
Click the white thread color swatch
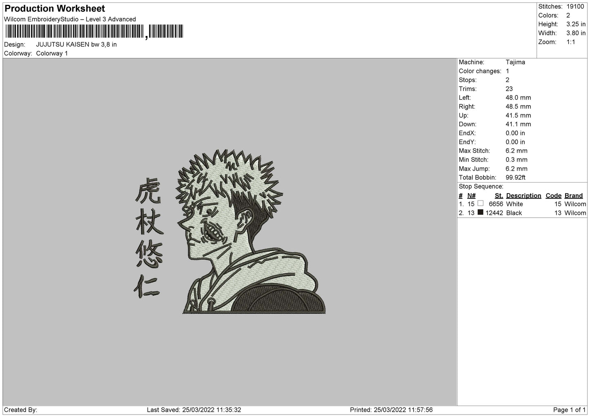pos(480,203)
